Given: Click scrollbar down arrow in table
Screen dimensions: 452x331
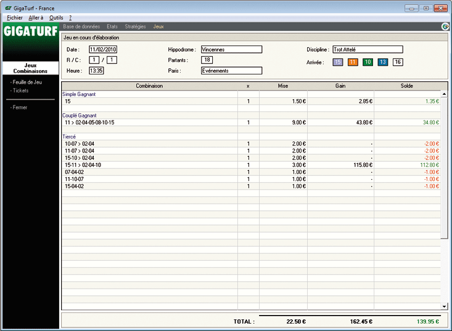Looking at the screenshot, I should (444, 306).
